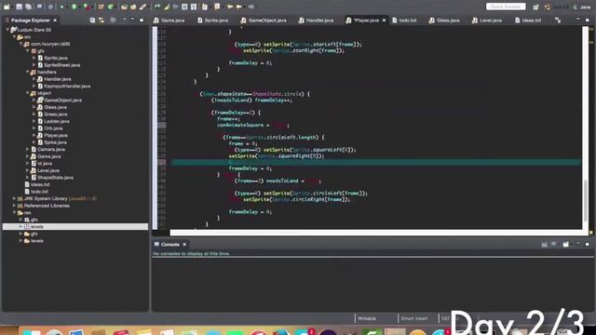The width and height of the screenshot is (596, 335).
Task: Click the green Run button in toolbar
Action: 74,7
